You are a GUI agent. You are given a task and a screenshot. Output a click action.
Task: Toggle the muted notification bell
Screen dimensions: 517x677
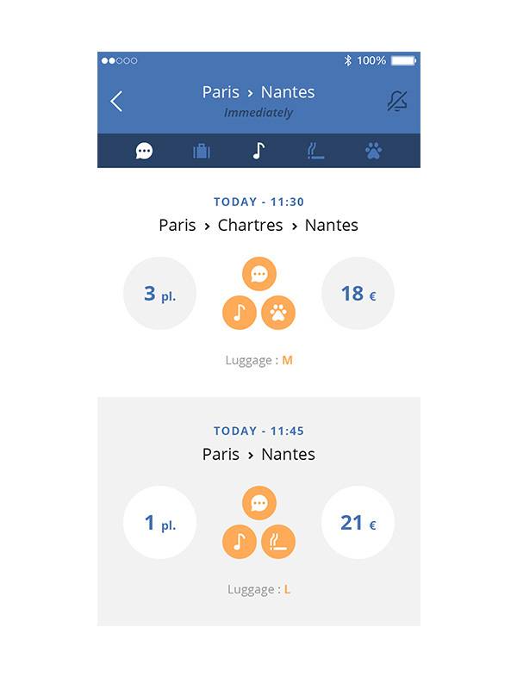[396, 102]
